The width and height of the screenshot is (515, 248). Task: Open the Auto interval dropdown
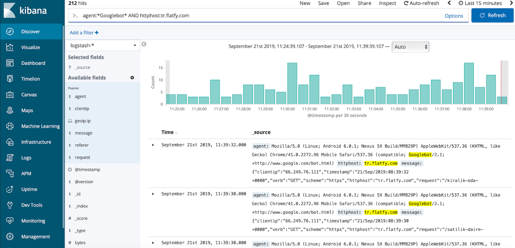[x=410, y=47]
